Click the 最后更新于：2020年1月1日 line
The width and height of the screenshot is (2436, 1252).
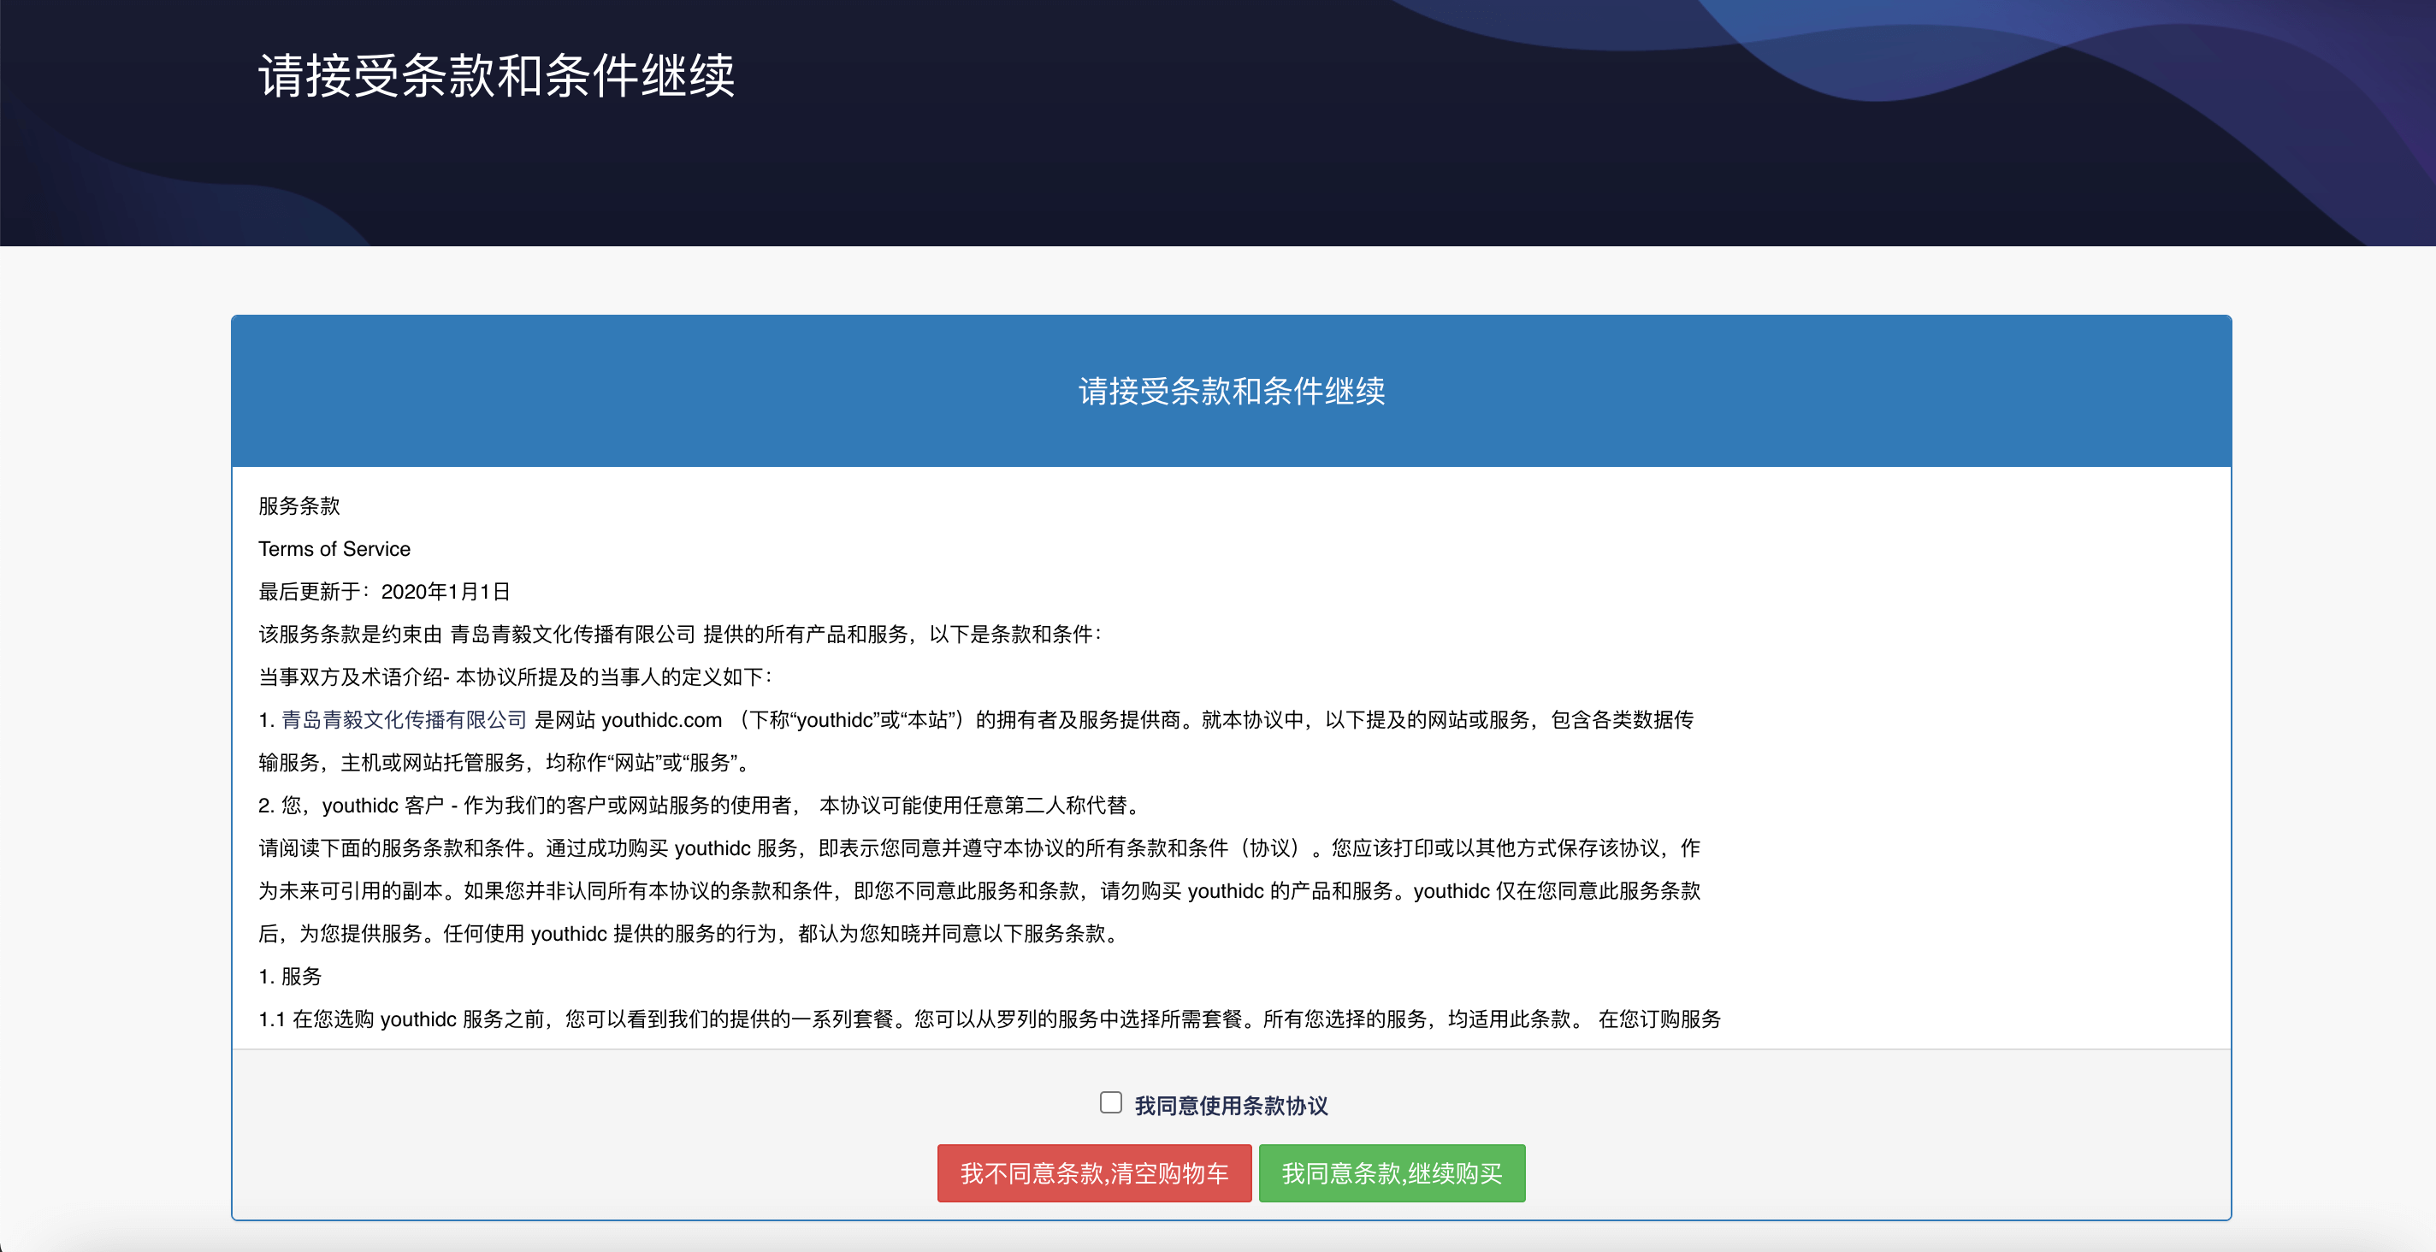tap(384, 592)
